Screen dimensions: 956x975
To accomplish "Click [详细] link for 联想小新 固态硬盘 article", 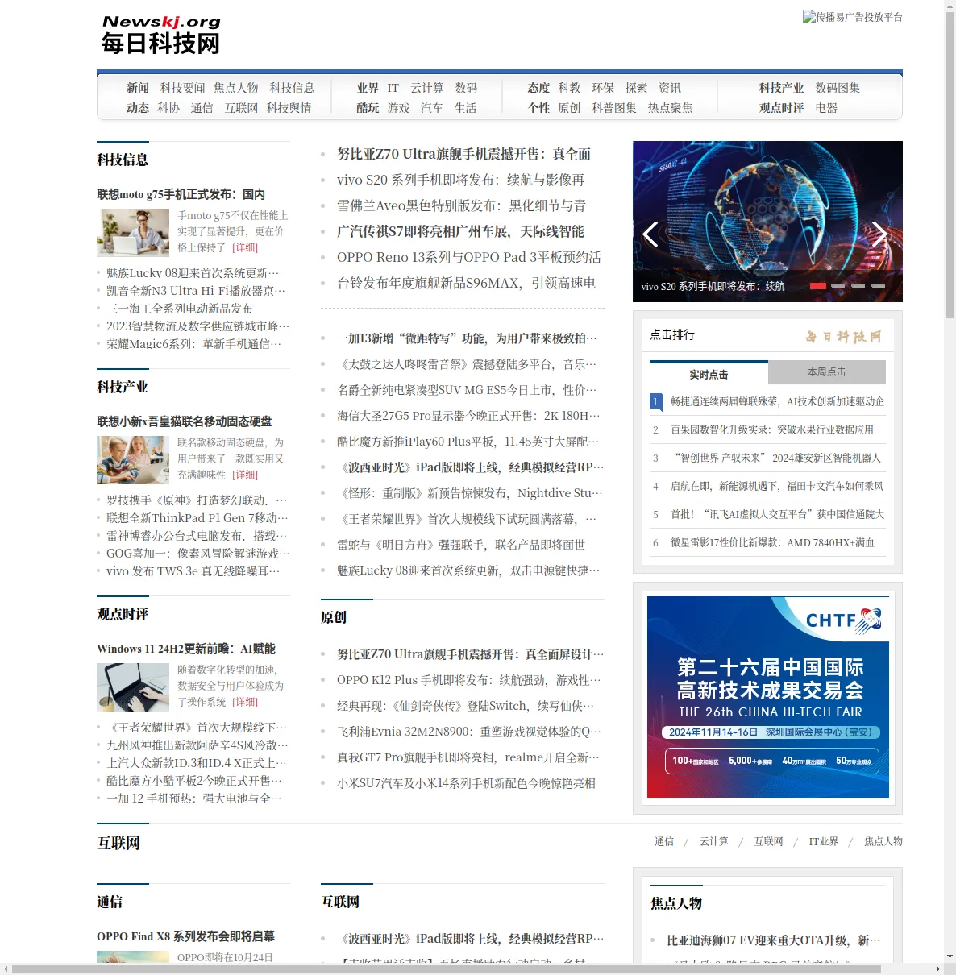I will point(245,475).
